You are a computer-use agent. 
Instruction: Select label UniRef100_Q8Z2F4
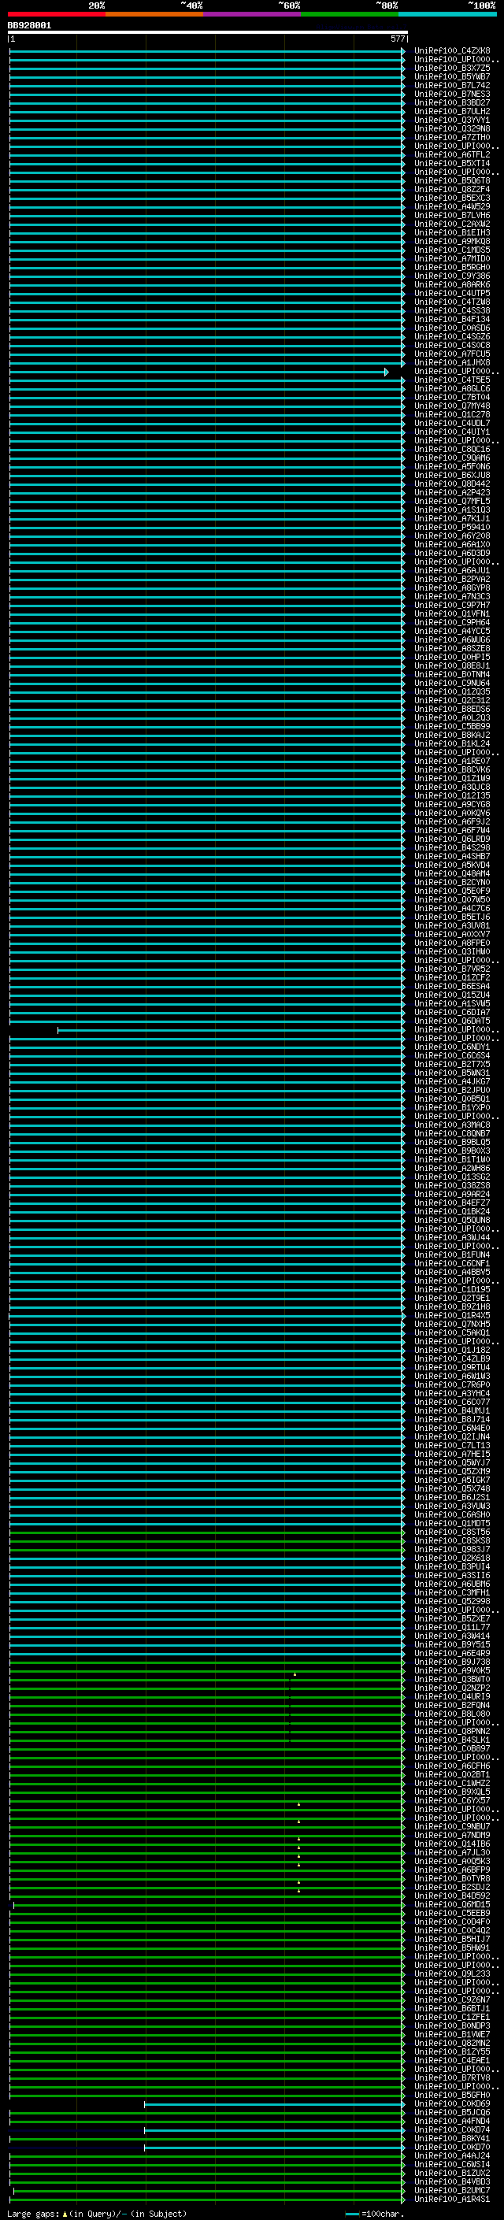451,190
